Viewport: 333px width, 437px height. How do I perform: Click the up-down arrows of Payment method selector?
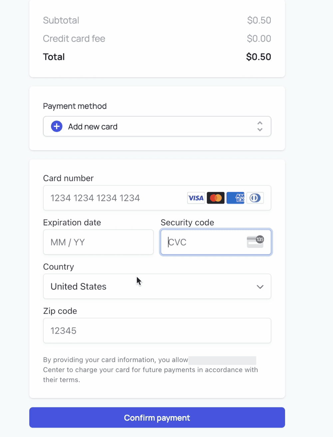tap(260, 126)
